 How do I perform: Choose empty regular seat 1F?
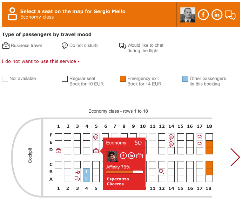(58, 137)
